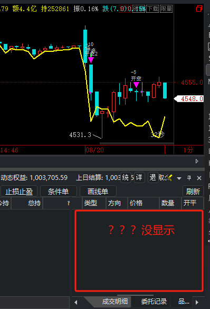Click the magenta 开多 marker near -10
The image size is (210, 309).
point(91,60)
